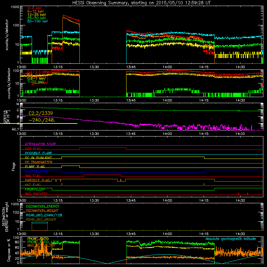The width and height of the screenshot is (267, 267).
Task: Click the first red BAD_PACKETS spike near 14:29
Action: (x=239, y=194)
